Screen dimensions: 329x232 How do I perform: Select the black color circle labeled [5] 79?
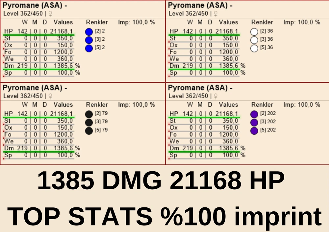89,131
